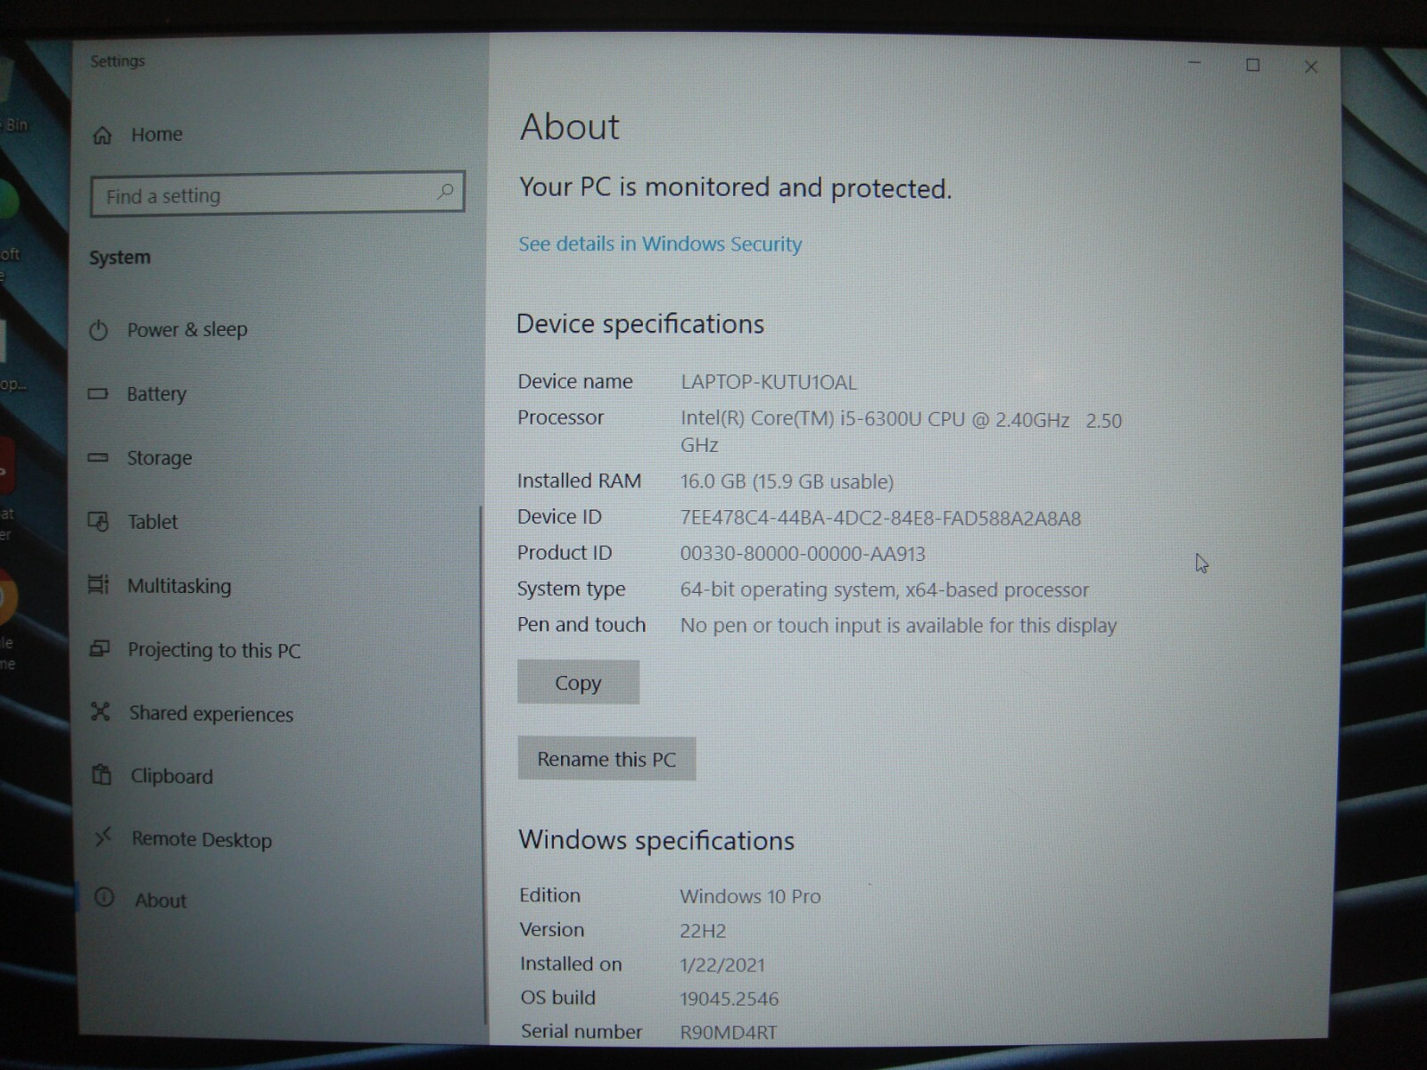Viewport: 1427px width, 1070px height.
Task: Click the Windows 10 Pro edition value
Action: coord(750,896)
